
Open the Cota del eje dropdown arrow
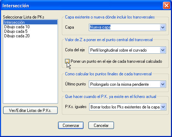[x=163, y=50]
